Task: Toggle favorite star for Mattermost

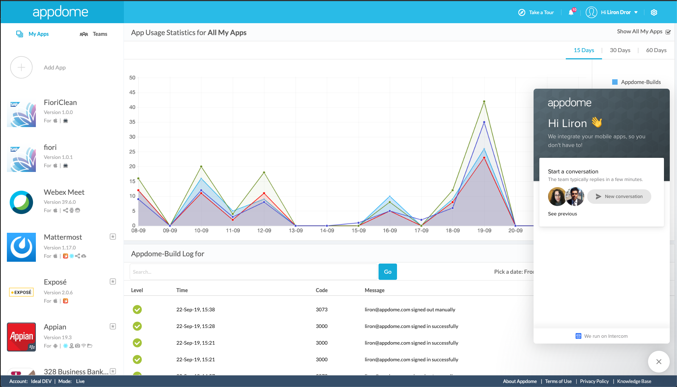Action: [x=113, y=237]
